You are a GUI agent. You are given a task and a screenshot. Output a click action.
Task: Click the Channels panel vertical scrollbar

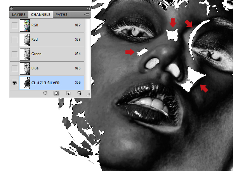[87, 54]
